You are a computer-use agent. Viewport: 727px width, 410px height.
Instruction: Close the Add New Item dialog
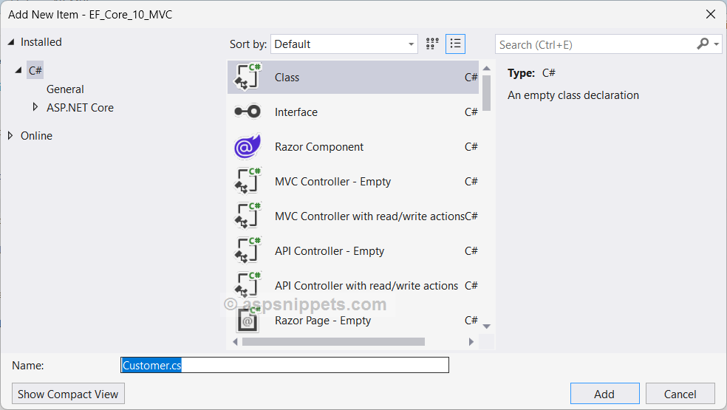[710, 14]
